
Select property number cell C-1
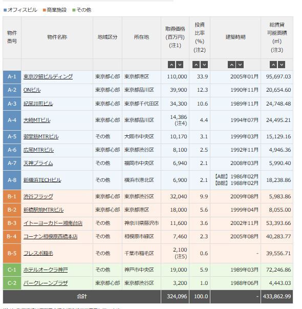[x=12, y=270]
